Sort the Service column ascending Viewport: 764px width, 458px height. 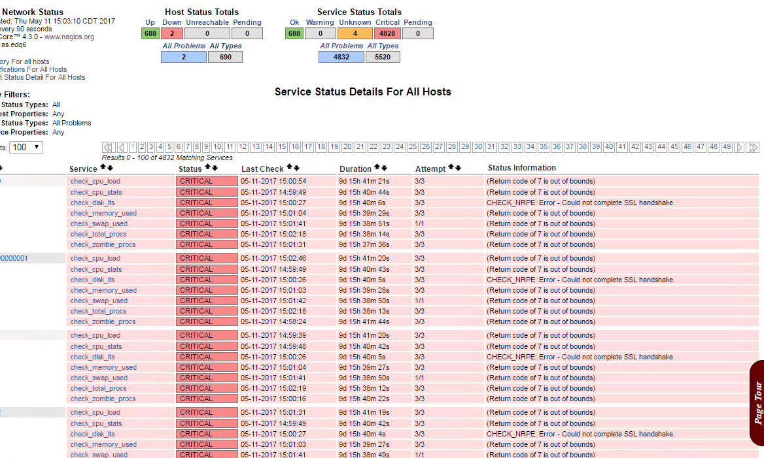103,167
